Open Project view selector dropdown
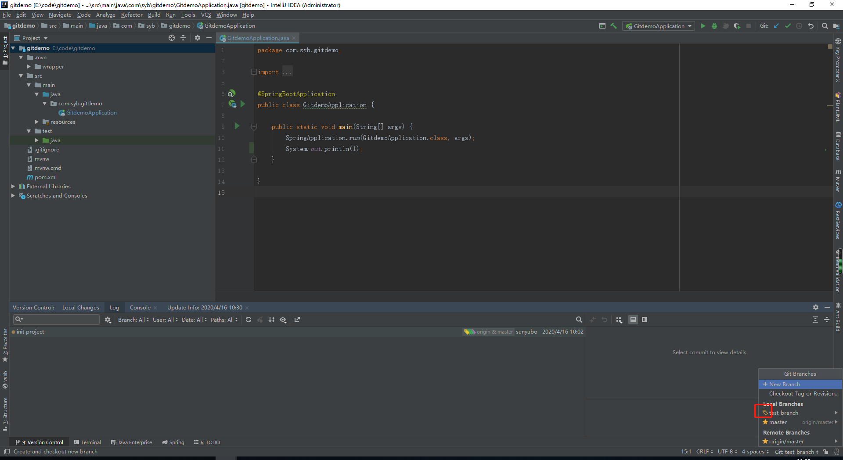 coord(31,38)
